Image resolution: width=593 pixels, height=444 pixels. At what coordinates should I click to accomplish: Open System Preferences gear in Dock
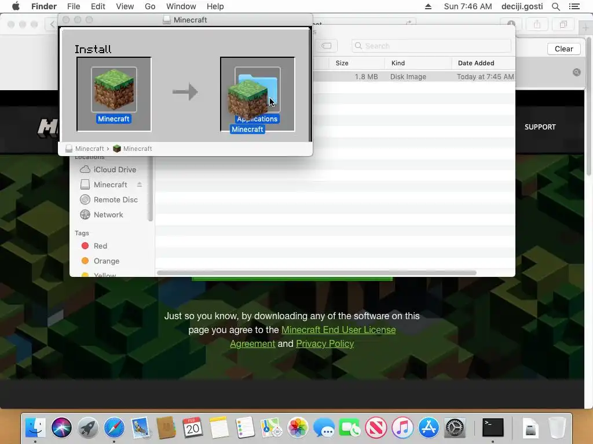[455, 428]
